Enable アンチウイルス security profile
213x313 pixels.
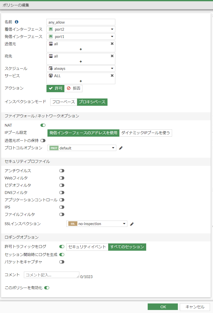click(62, 171)
